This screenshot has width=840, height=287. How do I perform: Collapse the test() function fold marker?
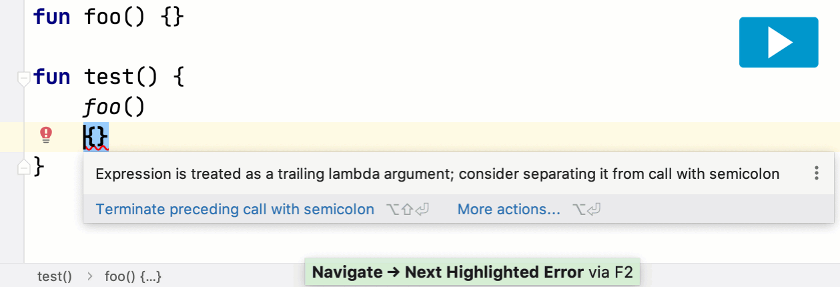coord(24,78)
